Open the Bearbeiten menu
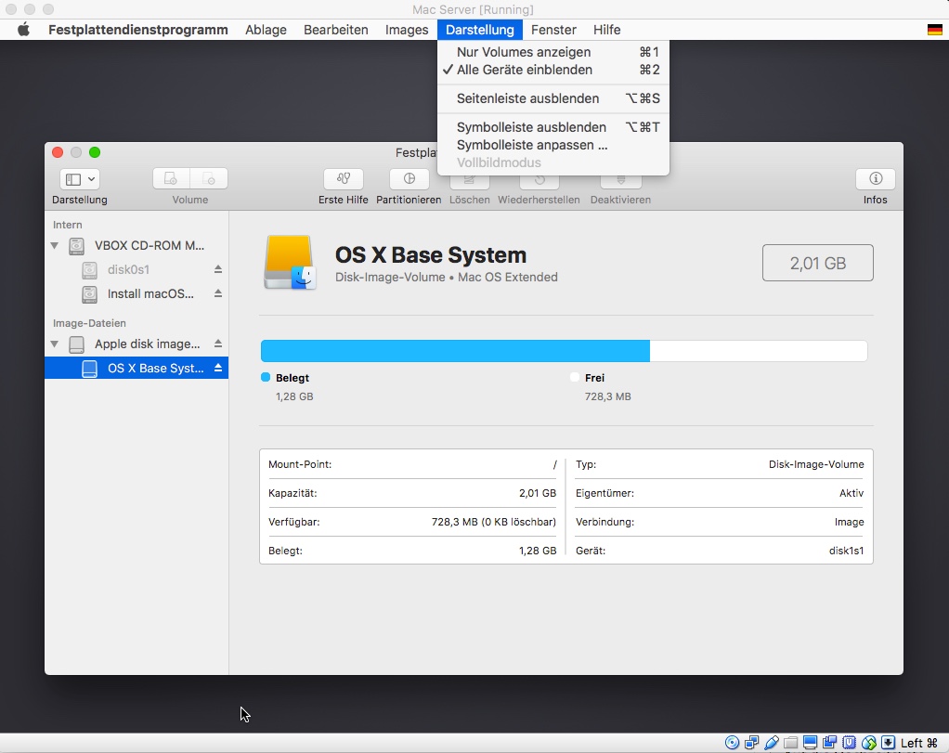 (336, 30)
